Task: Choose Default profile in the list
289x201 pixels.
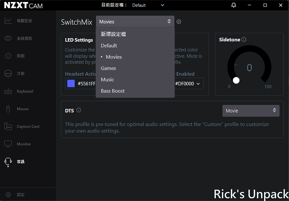Action: pos(135,45)
